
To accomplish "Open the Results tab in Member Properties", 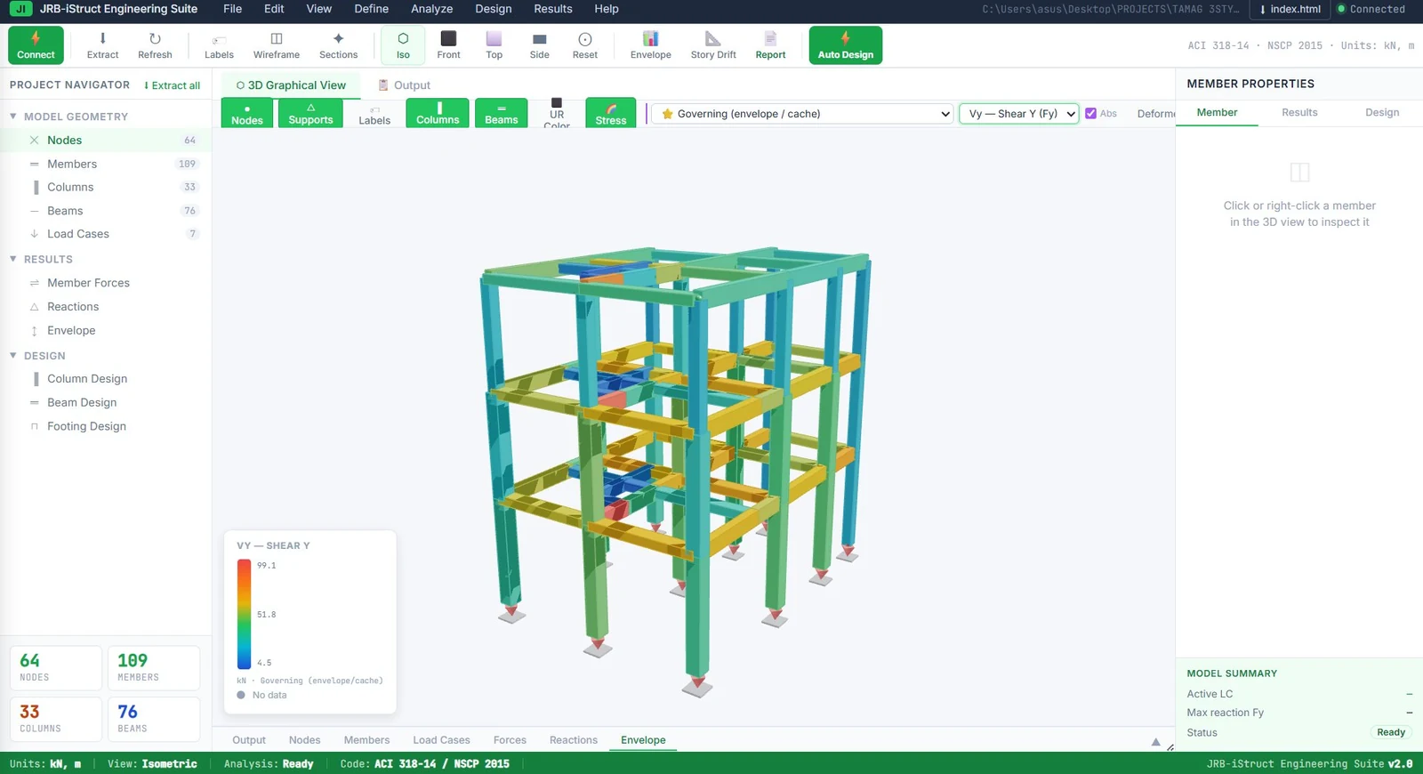I will (1299, 112).
